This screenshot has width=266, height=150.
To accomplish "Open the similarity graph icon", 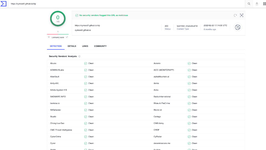I will [x=242, y=15].
